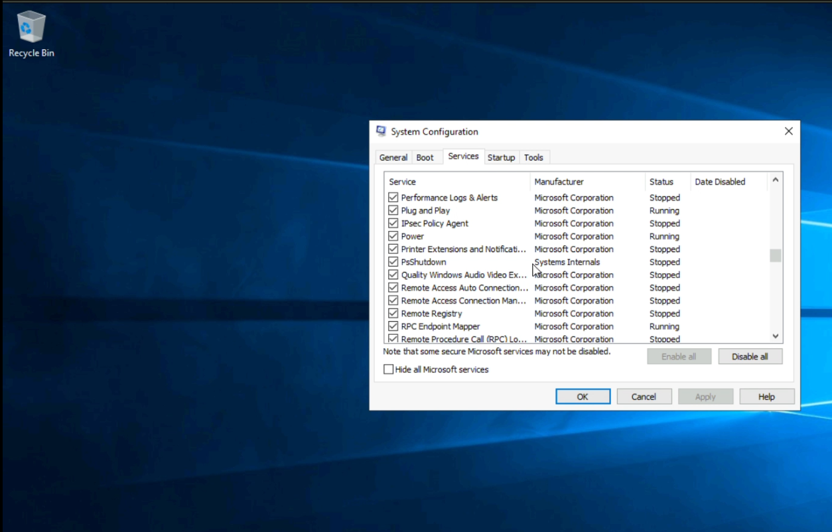Uncheck the Performance Logs & Alerts checkbox
832x532 pixels.
pos(393,198)
